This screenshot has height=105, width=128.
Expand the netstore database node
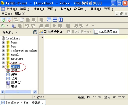[3, 59]
